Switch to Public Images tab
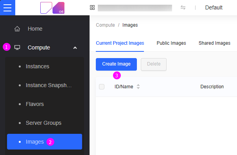 pos(171,43)
